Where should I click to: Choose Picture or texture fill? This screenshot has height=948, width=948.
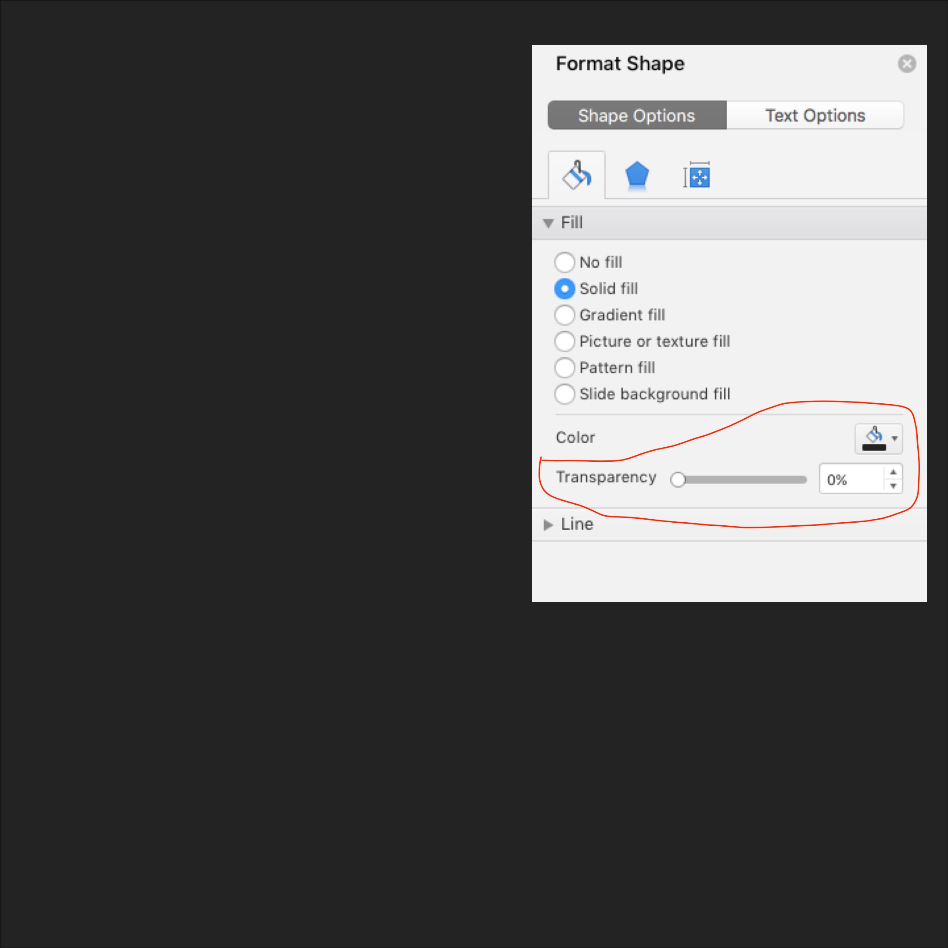[564, 341]
